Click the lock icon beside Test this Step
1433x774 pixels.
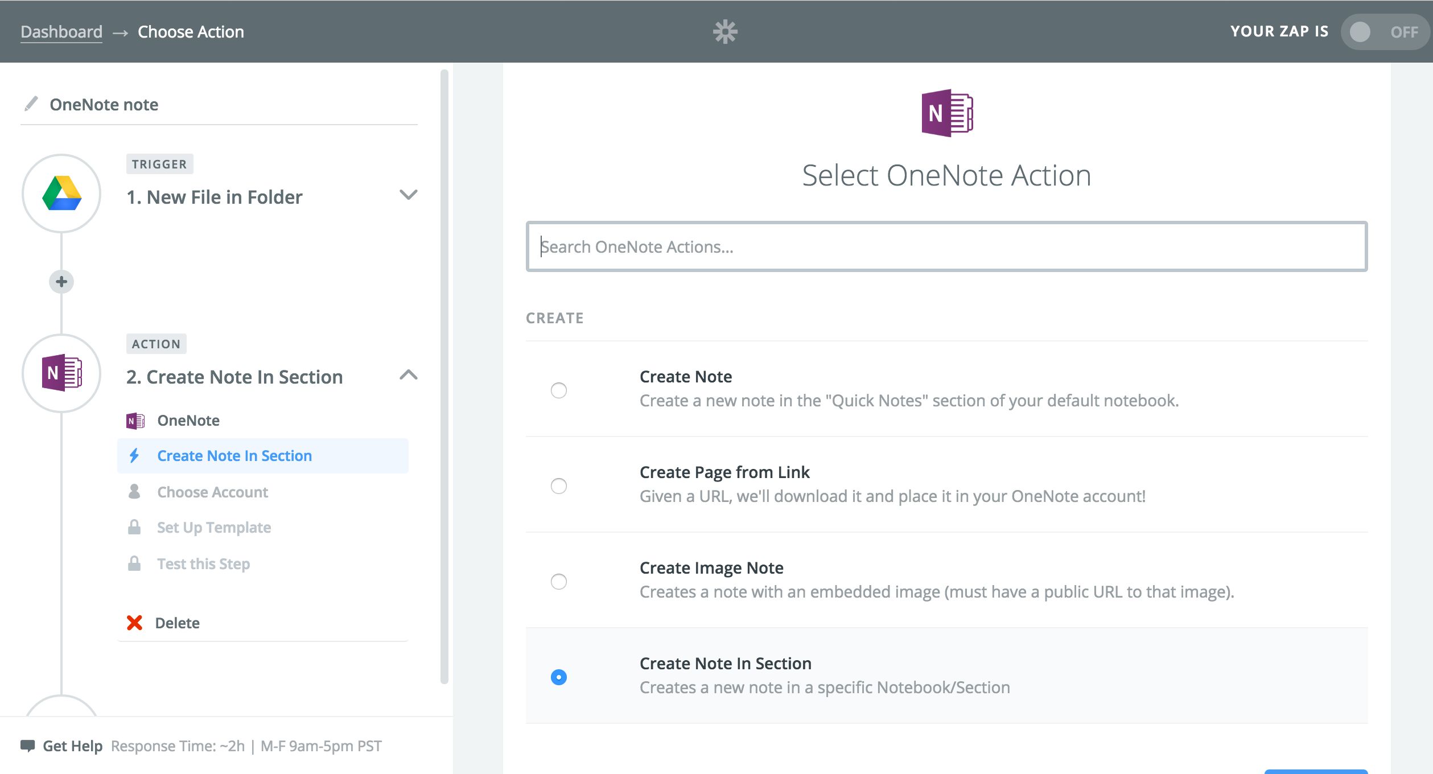coord(134,563)
